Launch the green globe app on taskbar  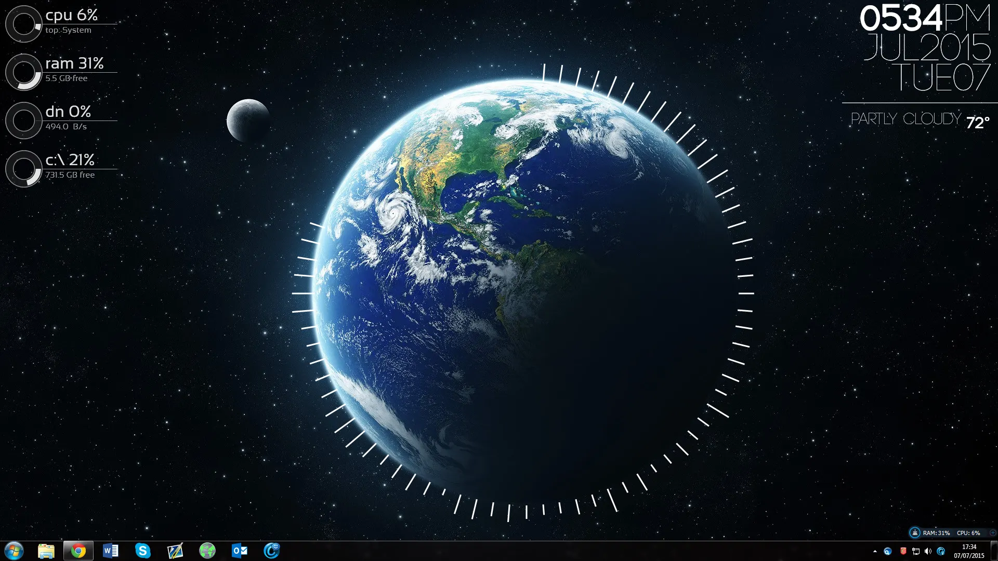click(x=207, y=551)
